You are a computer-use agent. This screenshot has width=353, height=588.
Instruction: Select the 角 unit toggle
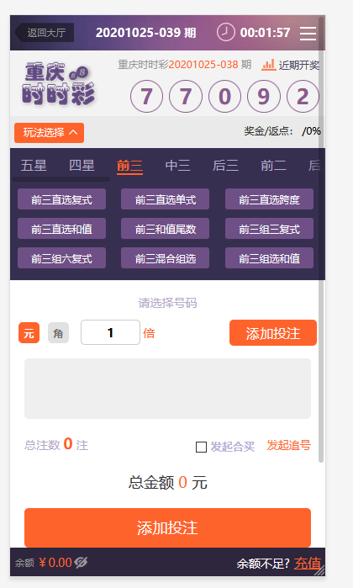tap(58, 332)
